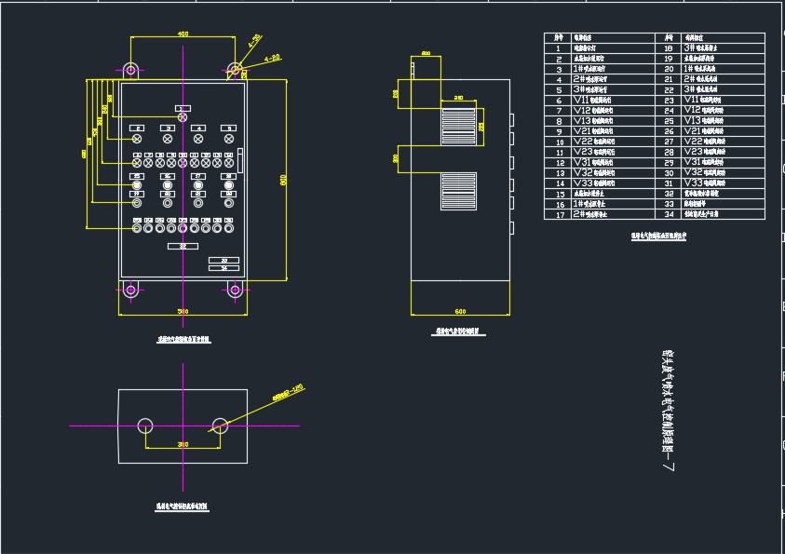The image size is (785, 554).
Task: Click table cell with row number 19
Action: [669, 59]
